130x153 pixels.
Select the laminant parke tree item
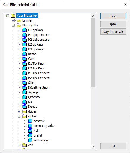click(x=44, y=126)
